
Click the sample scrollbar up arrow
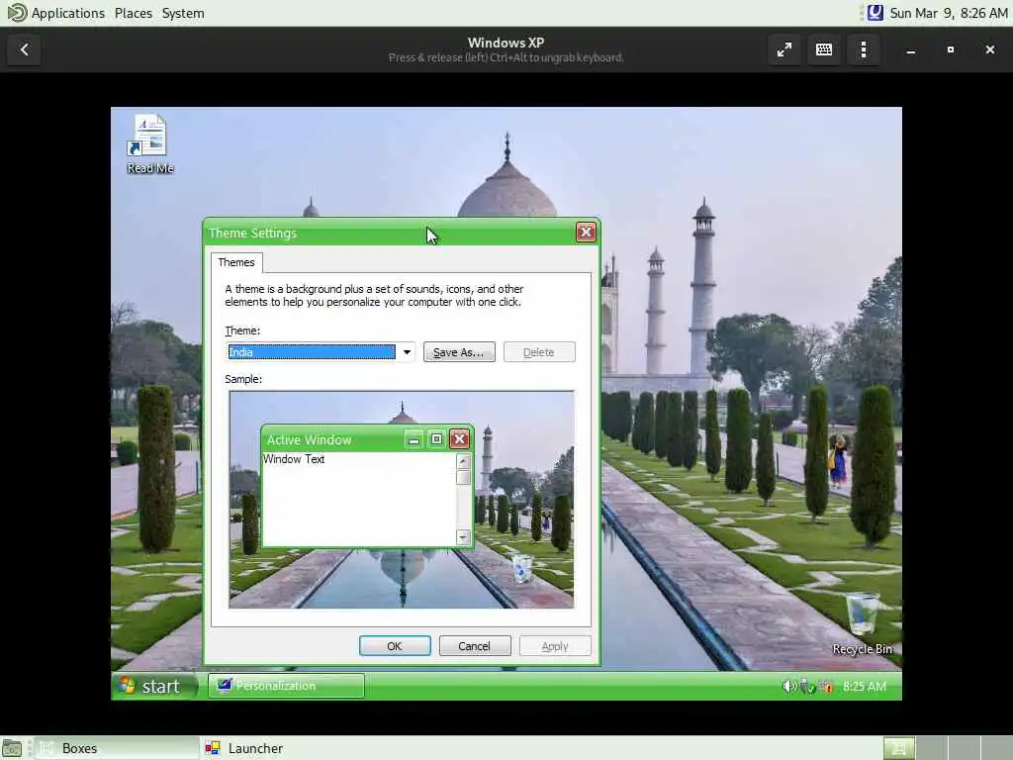(463, 461)
